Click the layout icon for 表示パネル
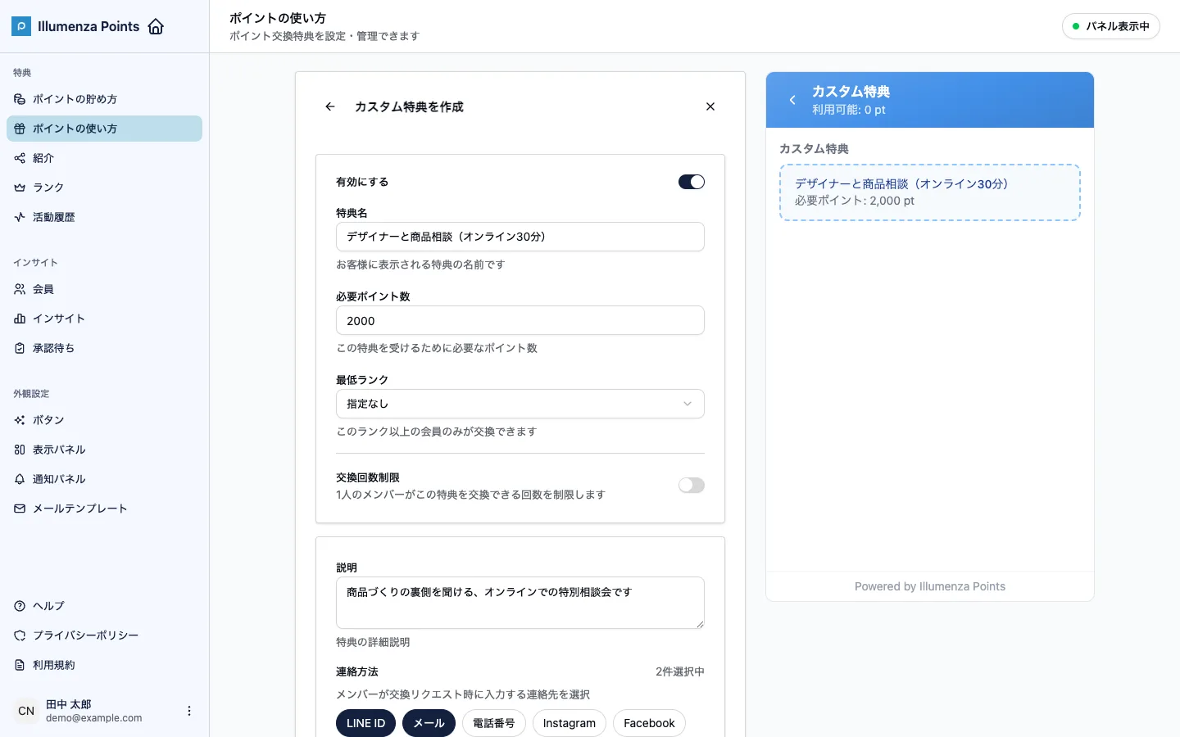Image resolution: width=1180 pixels, height=737 pixels. [20, 450]
